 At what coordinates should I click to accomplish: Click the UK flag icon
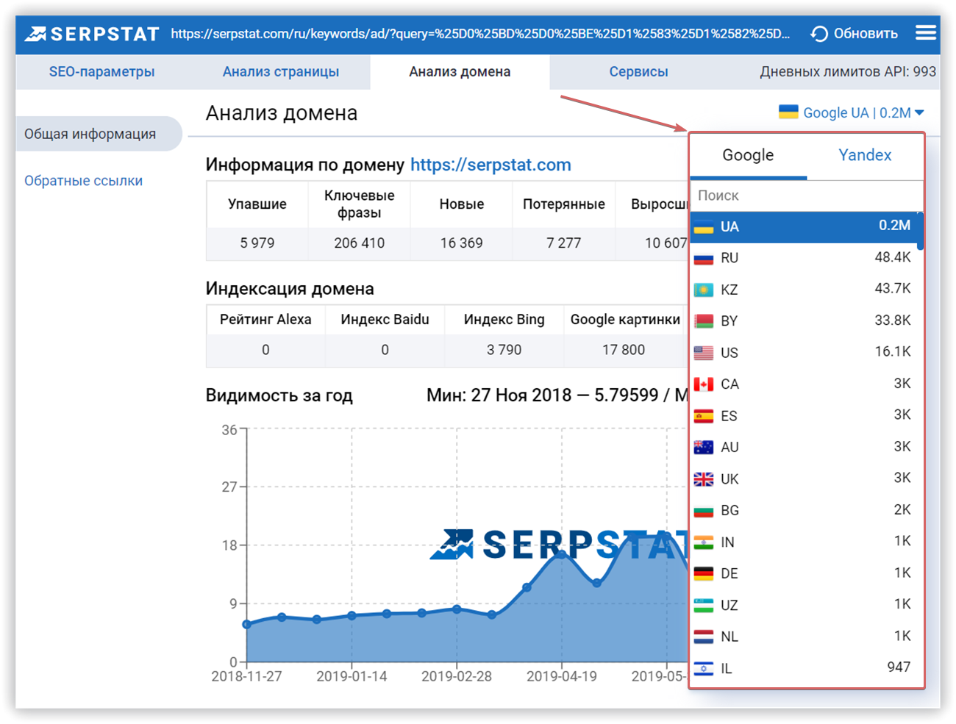704,479
